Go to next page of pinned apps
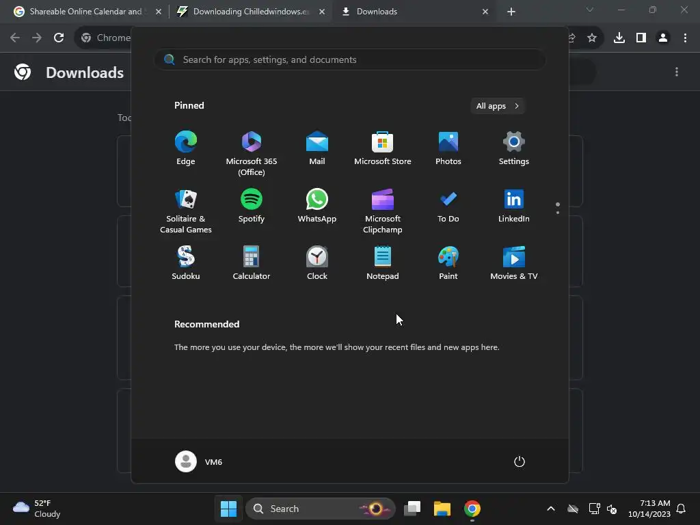 pyautogui.click(x=558, y=212)
